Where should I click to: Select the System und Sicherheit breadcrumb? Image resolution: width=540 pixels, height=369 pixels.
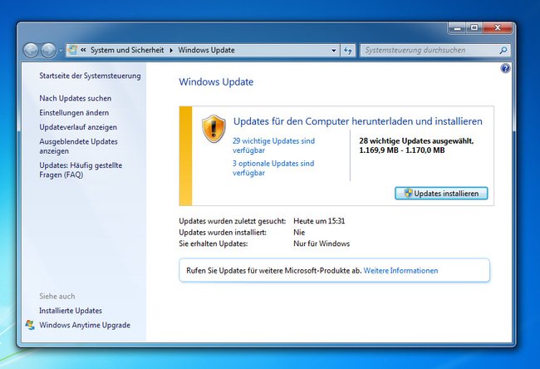(127, 51)
